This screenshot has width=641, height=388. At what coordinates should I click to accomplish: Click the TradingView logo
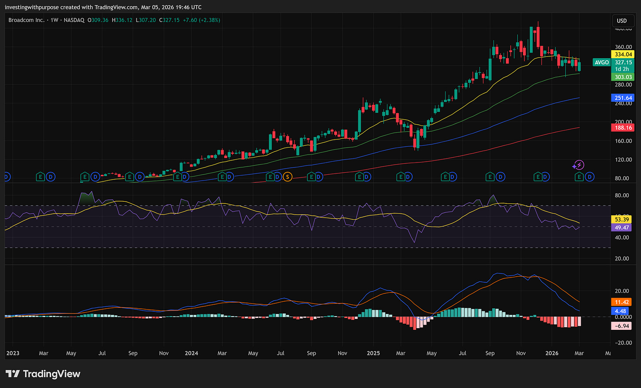(x=43, y=374)
